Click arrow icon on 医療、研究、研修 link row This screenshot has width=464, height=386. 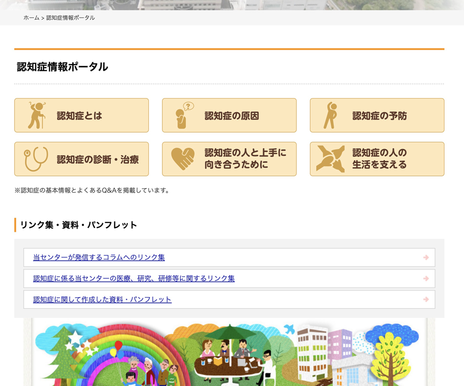pyautogui.click(x=426, y=279)
